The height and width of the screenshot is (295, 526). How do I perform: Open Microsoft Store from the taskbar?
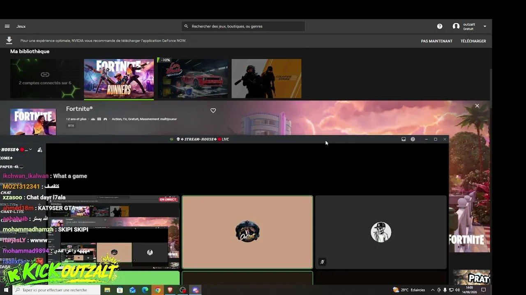pyautogui.click(x=120, y=290)
